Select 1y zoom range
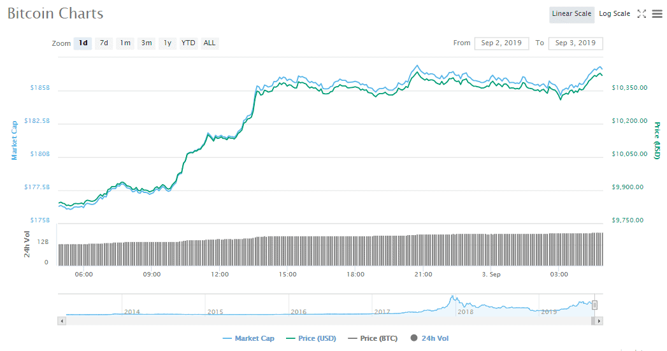The width and height of the screenshot is (667, 351). click(x=168, y=43)
